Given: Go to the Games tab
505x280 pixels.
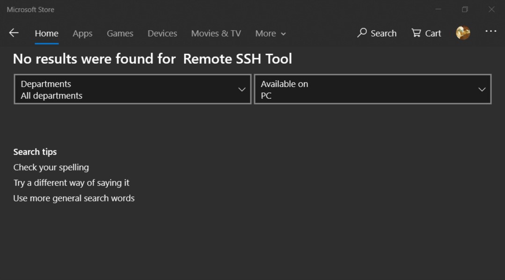Looking at the screenshot, I should pos(120,34).
